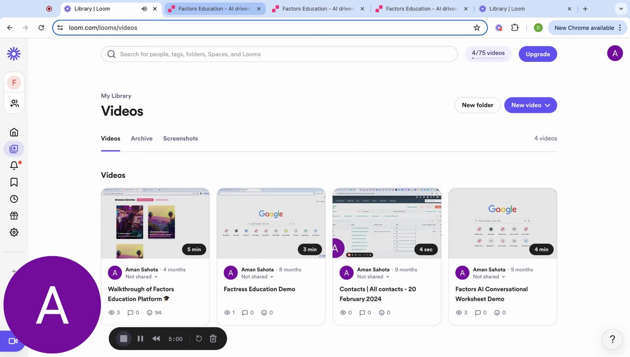Click the 4/75 videos usage pill

488,54
